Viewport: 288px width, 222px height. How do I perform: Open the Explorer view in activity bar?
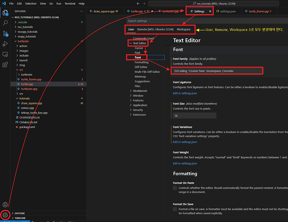point(5,13)
